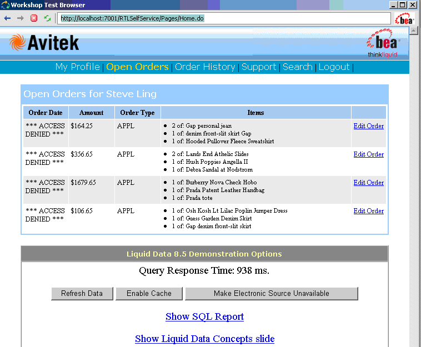This screenshot has height=347, width=421.
Task: Maximize the Workshop Test Browser window
Action: [x=403, y=5]
